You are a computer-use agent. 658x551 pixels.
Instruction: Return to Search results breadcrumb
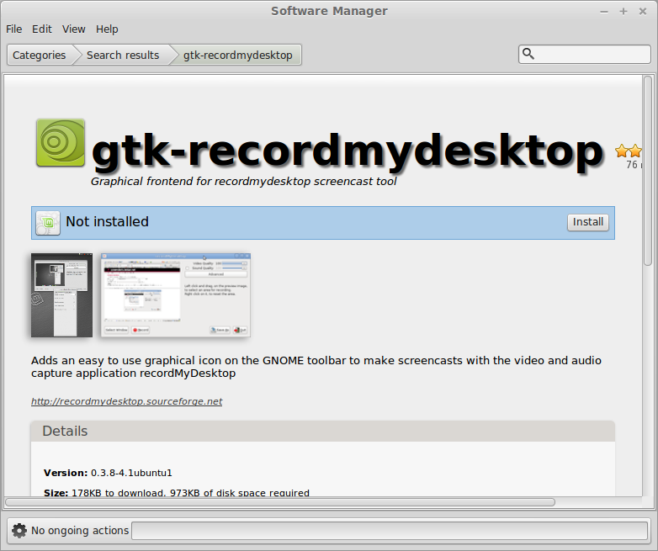(123, 55)
